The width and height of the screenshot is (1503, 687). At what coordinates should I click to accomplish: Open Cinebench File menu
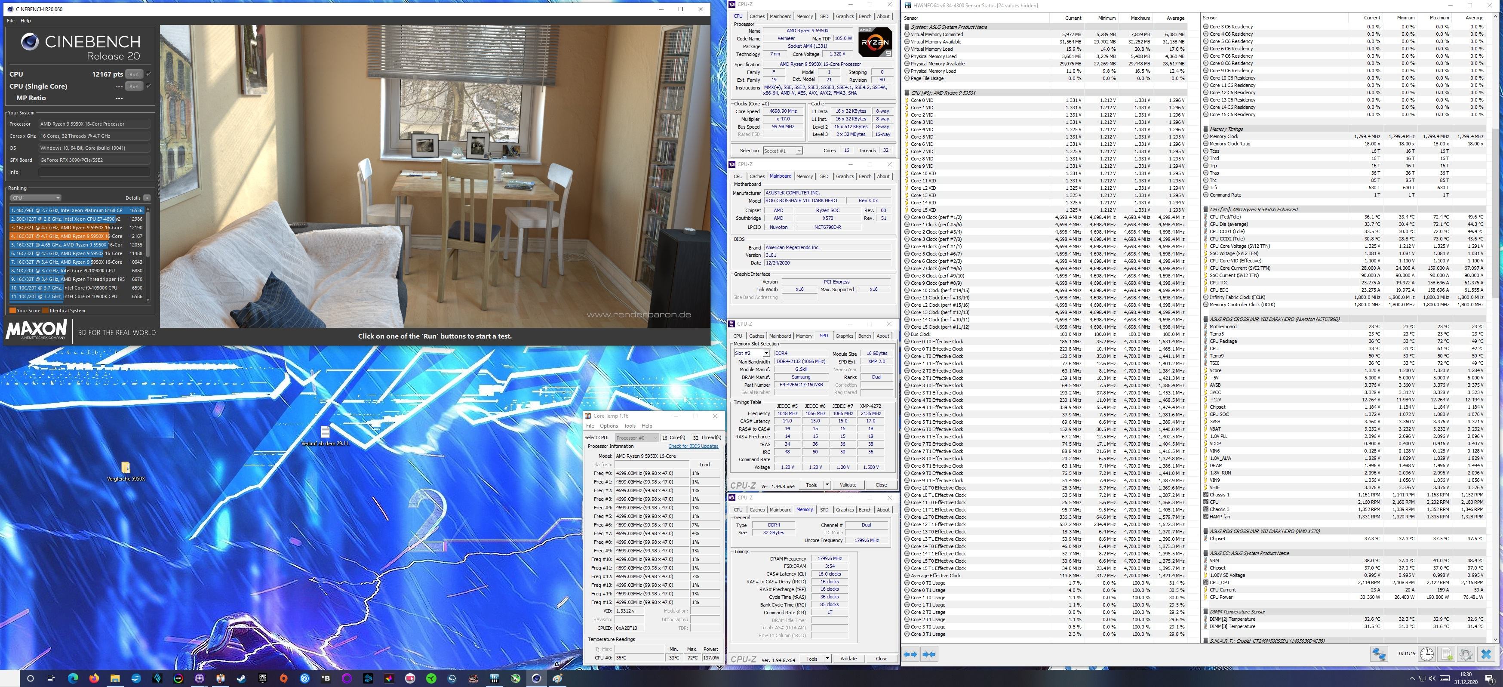(x=10, y=20)
